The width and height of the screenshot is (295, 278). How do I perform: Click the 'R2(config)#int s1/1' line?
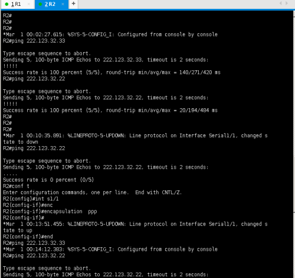point(31,199)
